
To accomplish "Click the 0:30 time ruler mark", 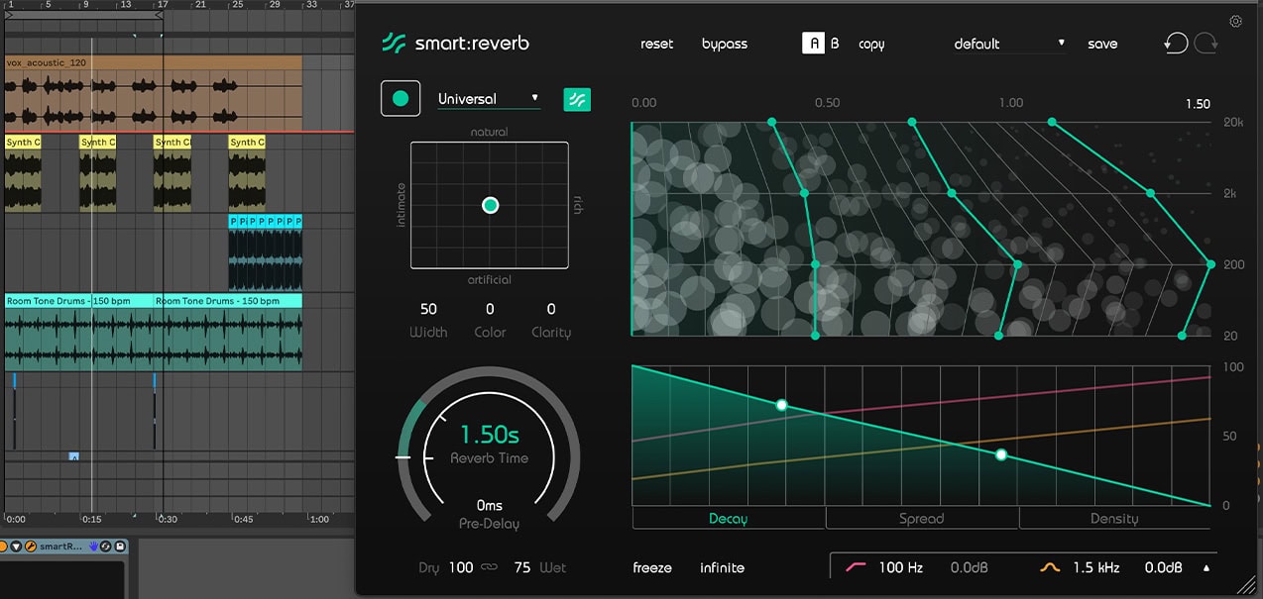I will pyautogui.click(x=167, y=519).
